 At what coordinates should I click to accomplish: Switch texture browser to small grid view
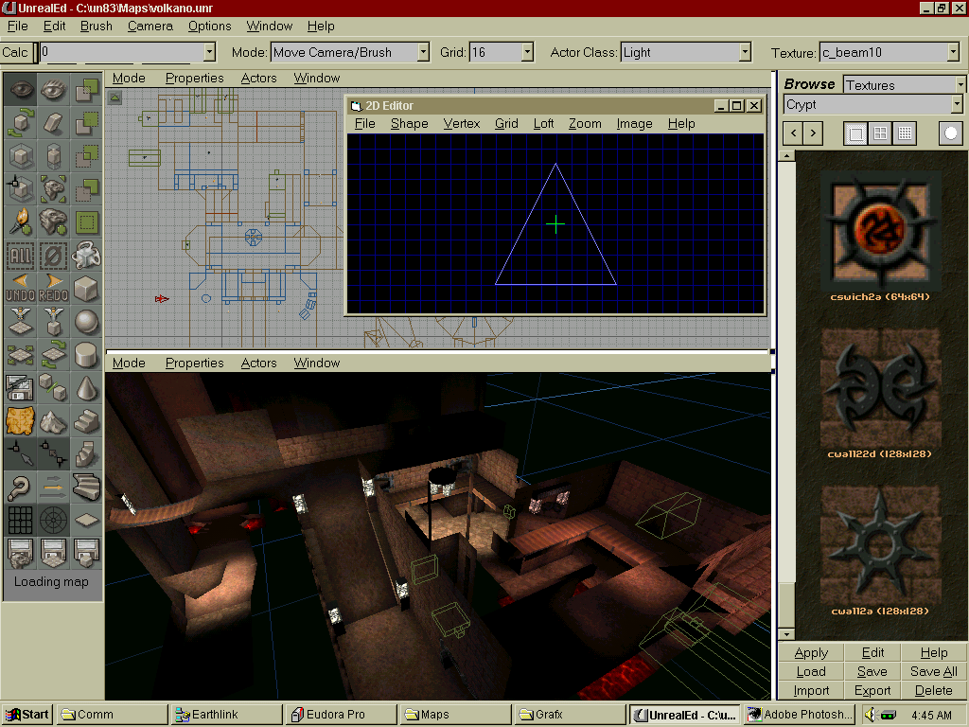click(x=905, y=133)
